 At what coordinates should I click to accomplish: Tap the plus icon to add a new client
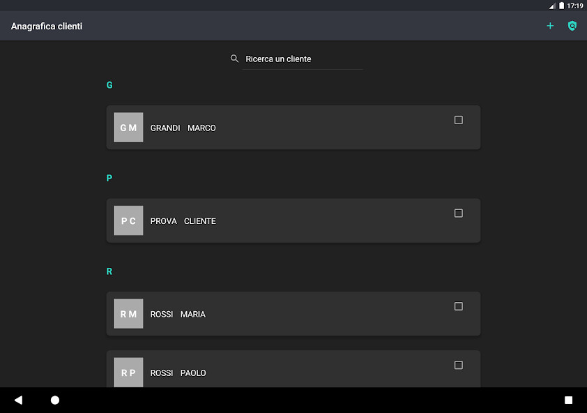point(550,26)
